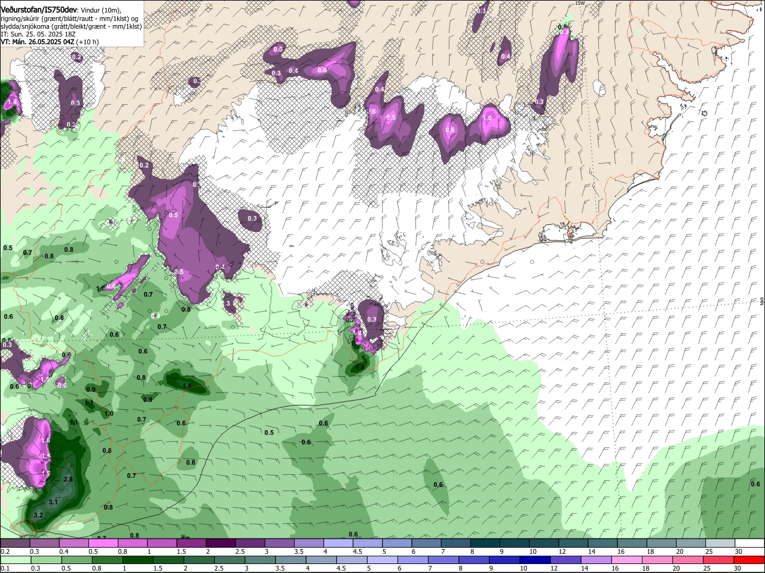Select the 3.1 precipitation value on the map
Image resolution: width=765 pixels, height=573 pixels.
pyautogui.click(x=53, y=502)
